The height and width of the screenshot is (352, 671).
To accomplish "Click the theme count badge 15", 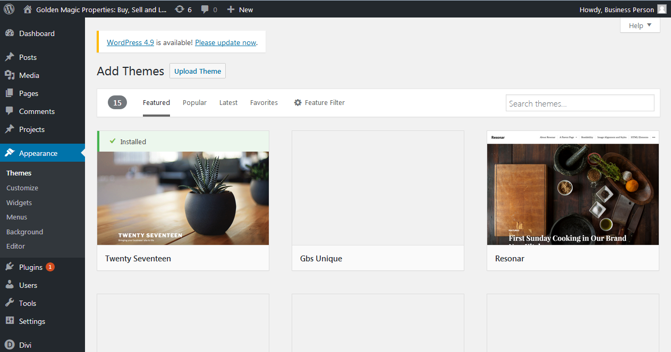I will (x=117, y=103).
